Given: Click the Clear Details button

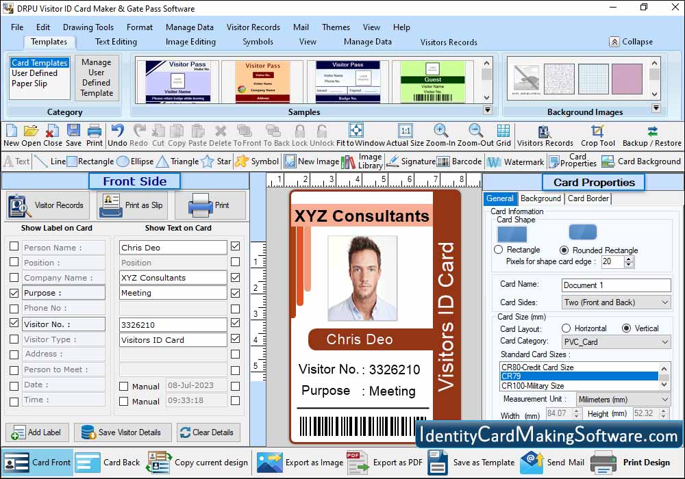Looking at the screenshot, I should click(x=208, y=432).
